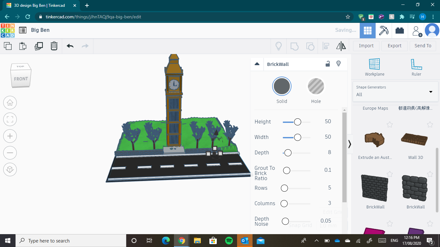This screenshot has height=247, width=440.
Task: Delete the selection with the trash icon
Action: [54, 46]
